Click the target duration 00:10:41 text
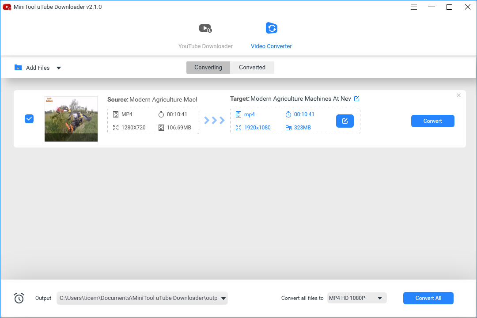Viewport: 477px width, 318px height. pyautogui.click(x=304, y=114)
